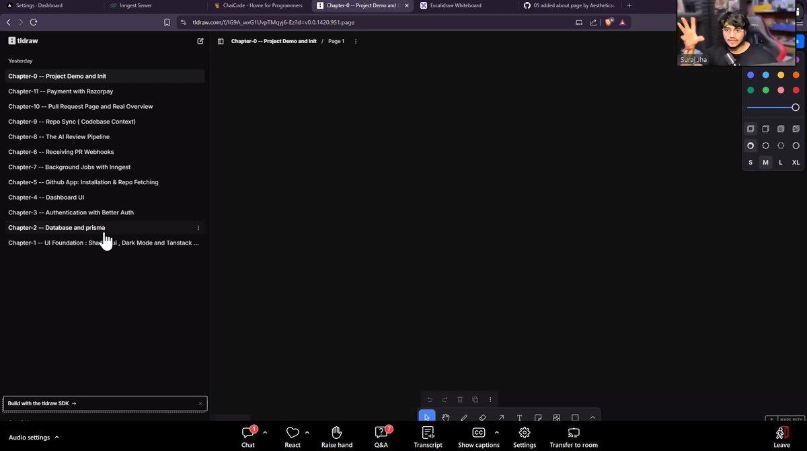
Task: Switch to ChaiCode Home for Programmers tab
Action: point(258,5)
